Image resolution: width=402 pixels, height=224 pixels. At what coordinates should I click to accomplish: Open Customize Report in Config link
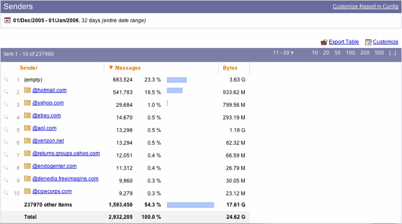click(x=365, y=7)
